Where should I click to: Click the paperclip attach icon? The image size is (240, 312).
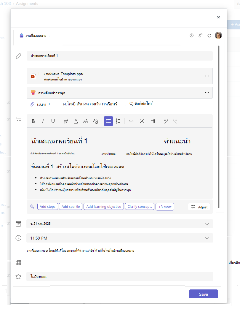click(x=32, y=104)
